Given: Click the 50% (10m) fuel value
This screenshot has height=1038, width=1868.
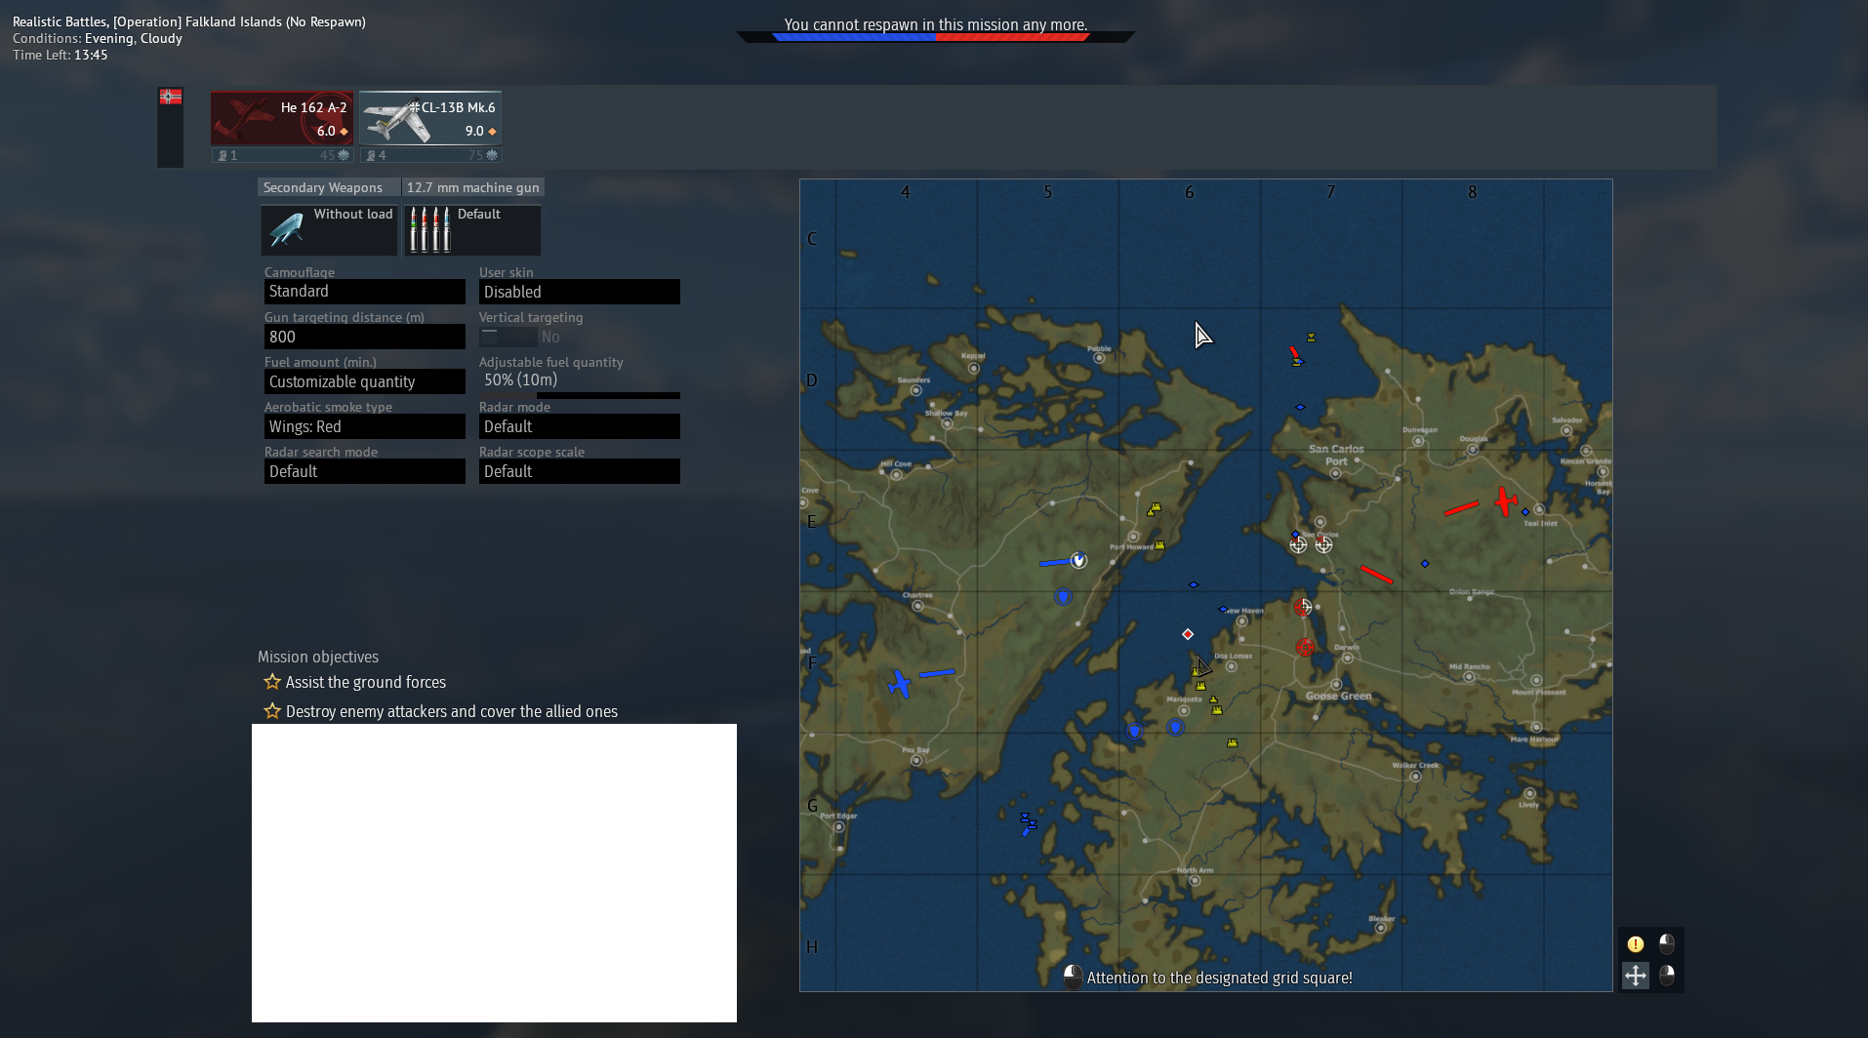Looking at the screenshot, I should [x=520, y=379].
